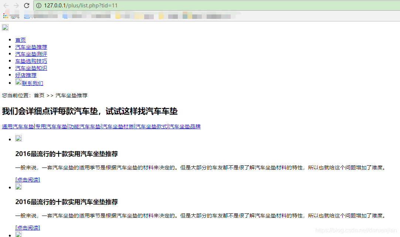Open the 联系我们 link

pos(33,83)
